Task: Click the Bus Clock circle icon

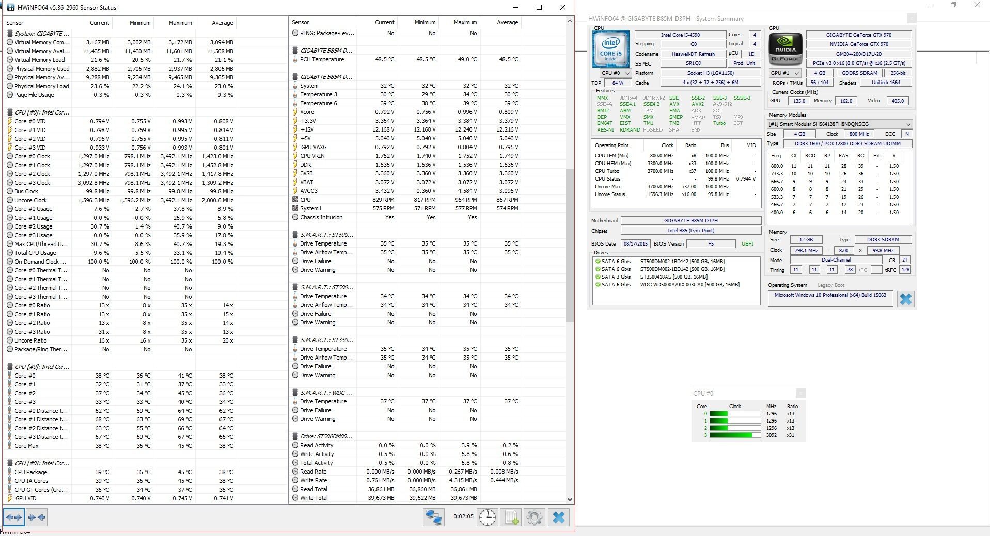Action: [10, 191]
